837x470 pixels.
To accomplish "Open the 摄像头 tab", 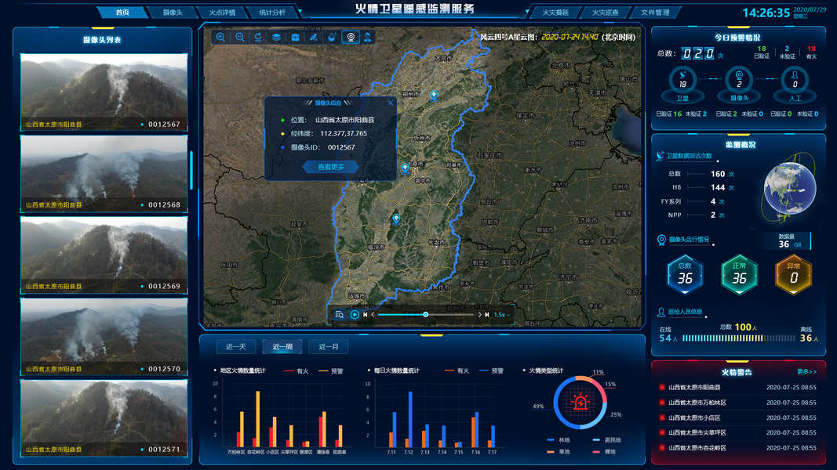I will click(x=173, y=13).
